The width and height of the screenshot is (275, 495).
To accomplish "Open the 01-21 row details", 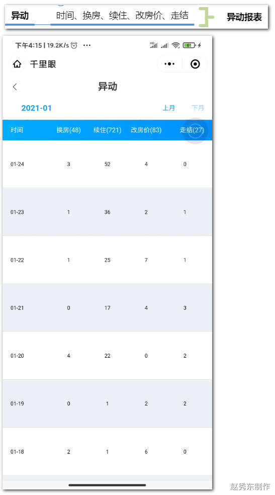I will 107,308.
